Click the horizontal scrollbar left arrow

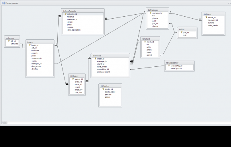tap(3, 123)
